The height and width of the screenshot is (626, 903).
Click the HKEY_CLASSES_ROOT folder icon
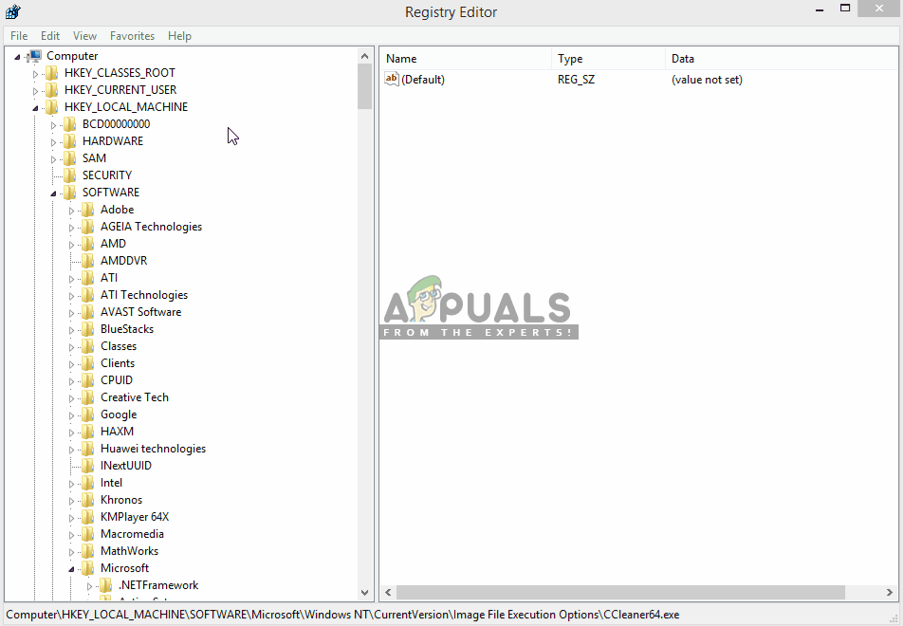[x=52, y=73]
